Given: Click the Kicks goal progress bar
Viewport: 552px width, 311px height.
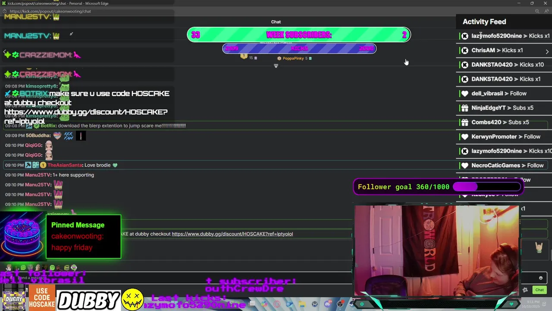Looking at the screenshot, I should tap(299, 48).
